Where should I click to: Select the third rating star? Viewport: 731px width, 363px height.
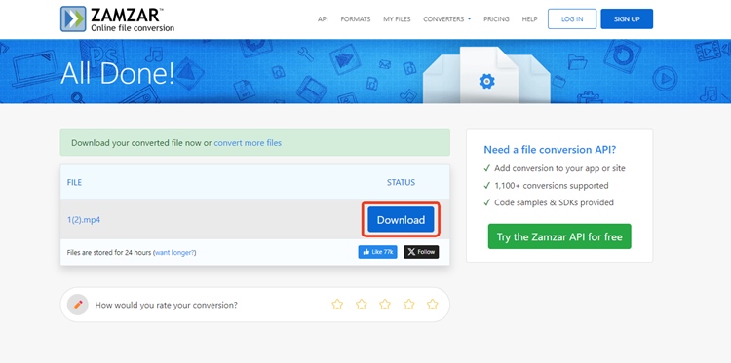(385, 305)
